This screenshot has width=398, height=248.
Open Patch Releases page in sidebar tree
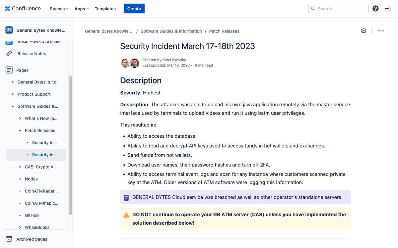tap(40, 130)
